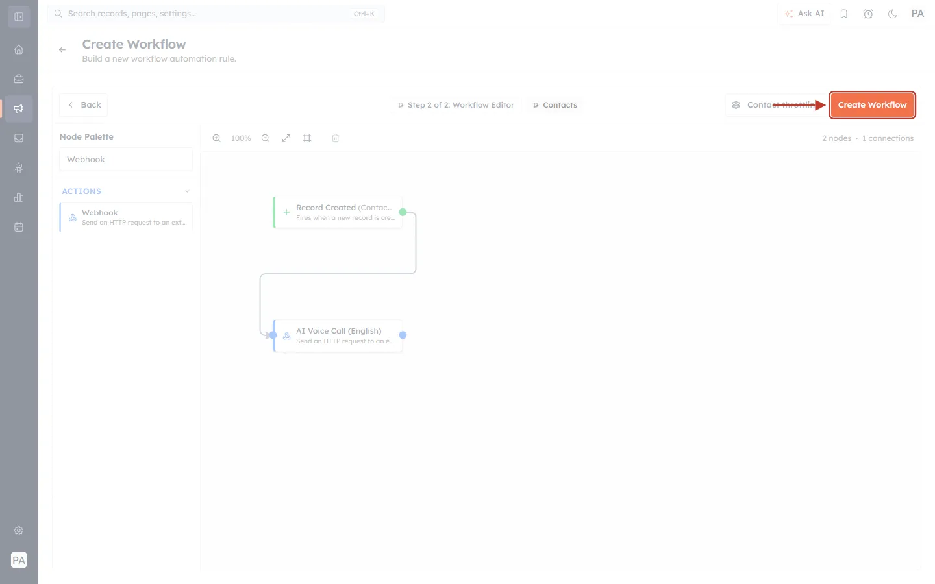Click the Node Palette search field with Webhook

point(126,160)
